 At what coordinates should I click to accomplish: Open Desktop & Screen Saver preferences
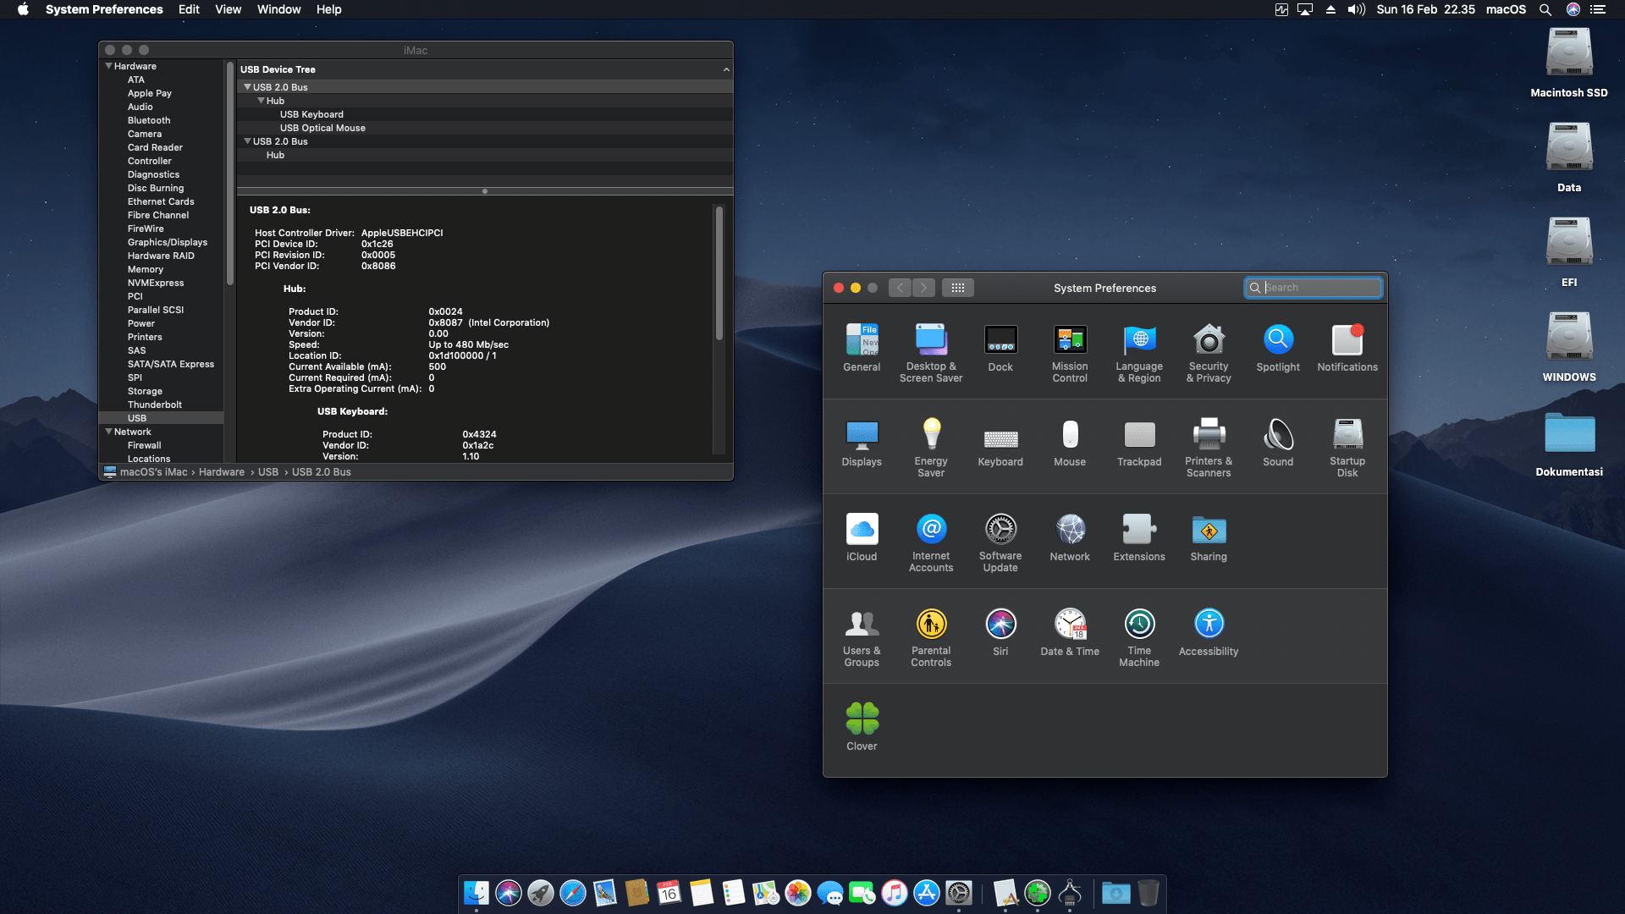(x=931, y=353)
